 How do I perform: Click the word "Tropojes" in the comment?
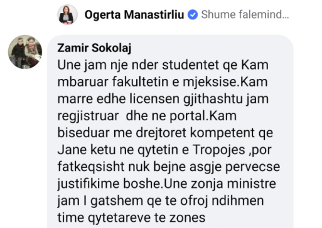tap(219, 150)
